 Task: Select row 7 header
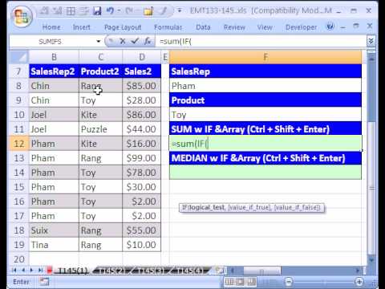pos(19,71)
